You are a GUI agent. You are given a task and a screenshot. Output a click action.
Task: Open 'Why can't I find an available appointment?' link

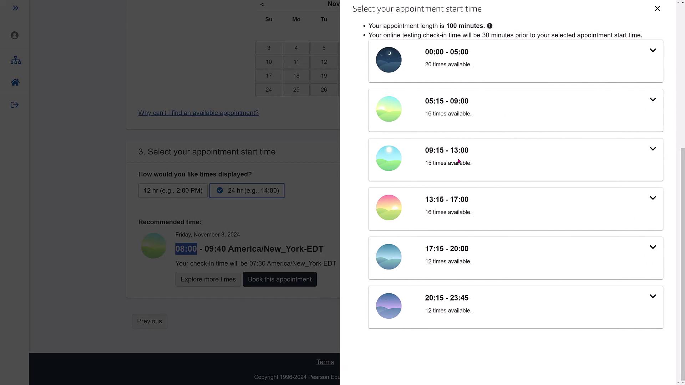coord(198,113)
